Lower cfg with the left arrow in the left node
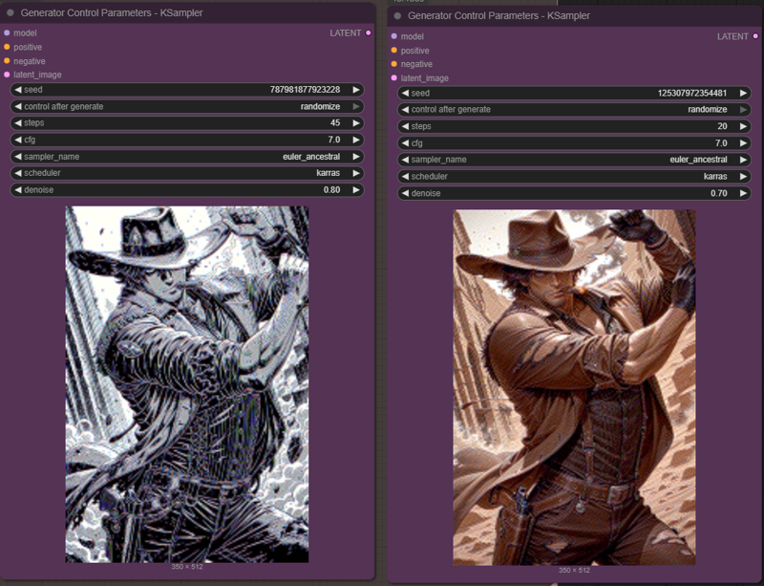This screenshot has width=764, height=586. pos(18,140)
